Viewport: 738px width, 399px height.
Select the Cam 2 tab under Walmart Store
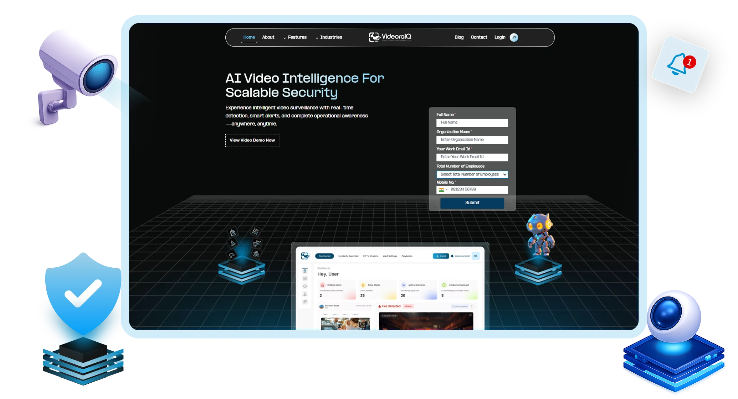click(x=334, y=314)
